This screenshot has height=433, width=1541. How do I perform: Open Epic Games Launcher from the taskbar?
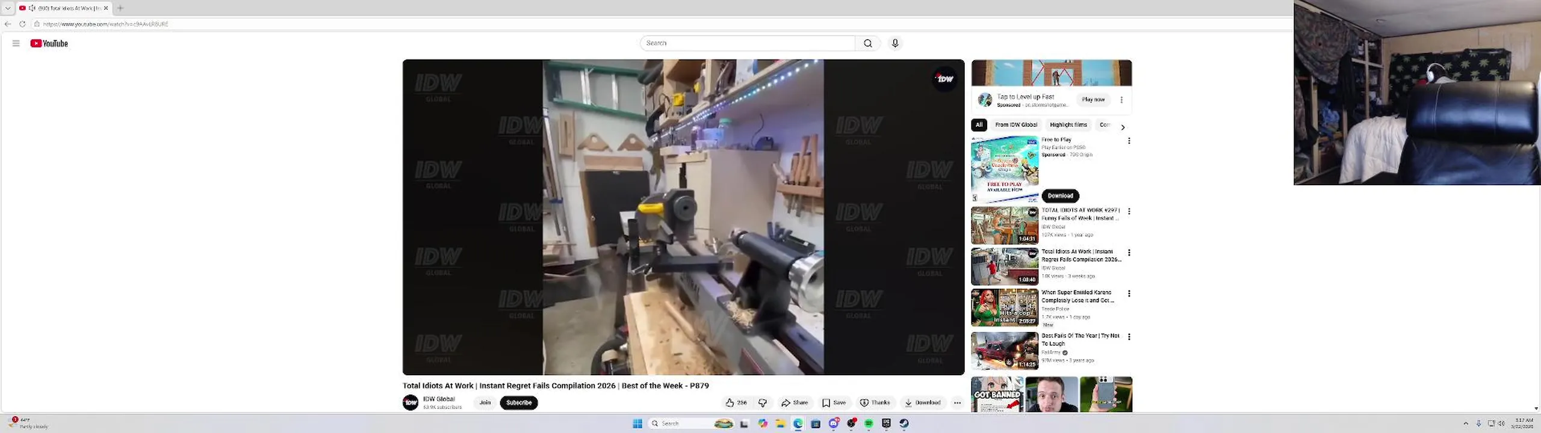(886, 423)
